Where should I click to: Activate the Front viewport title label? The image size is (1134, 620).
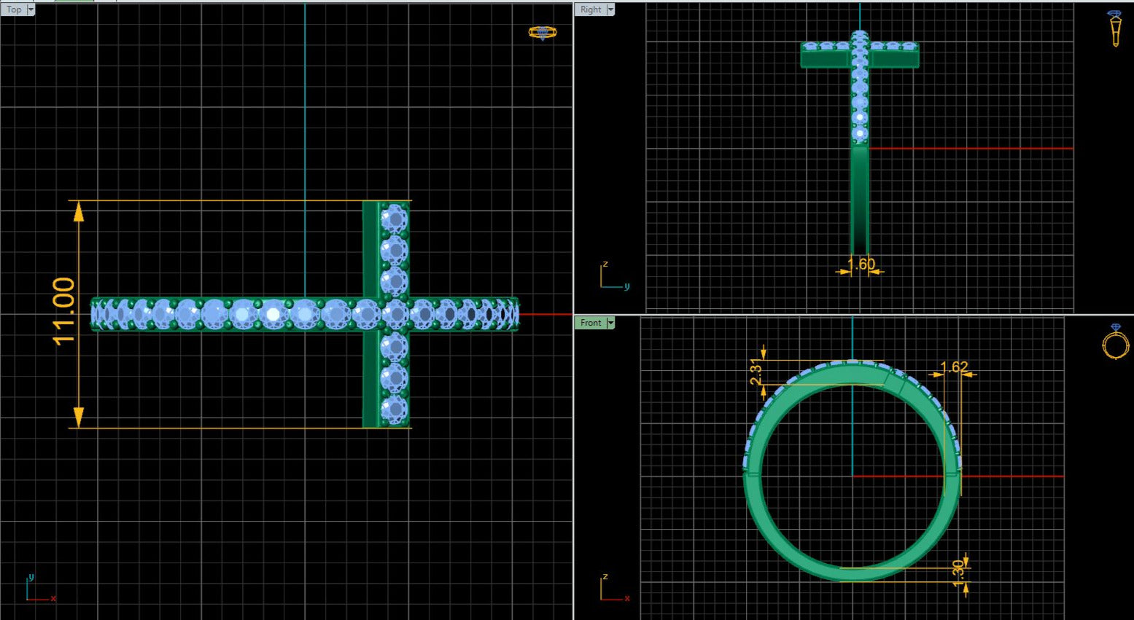tap(591, 323)
